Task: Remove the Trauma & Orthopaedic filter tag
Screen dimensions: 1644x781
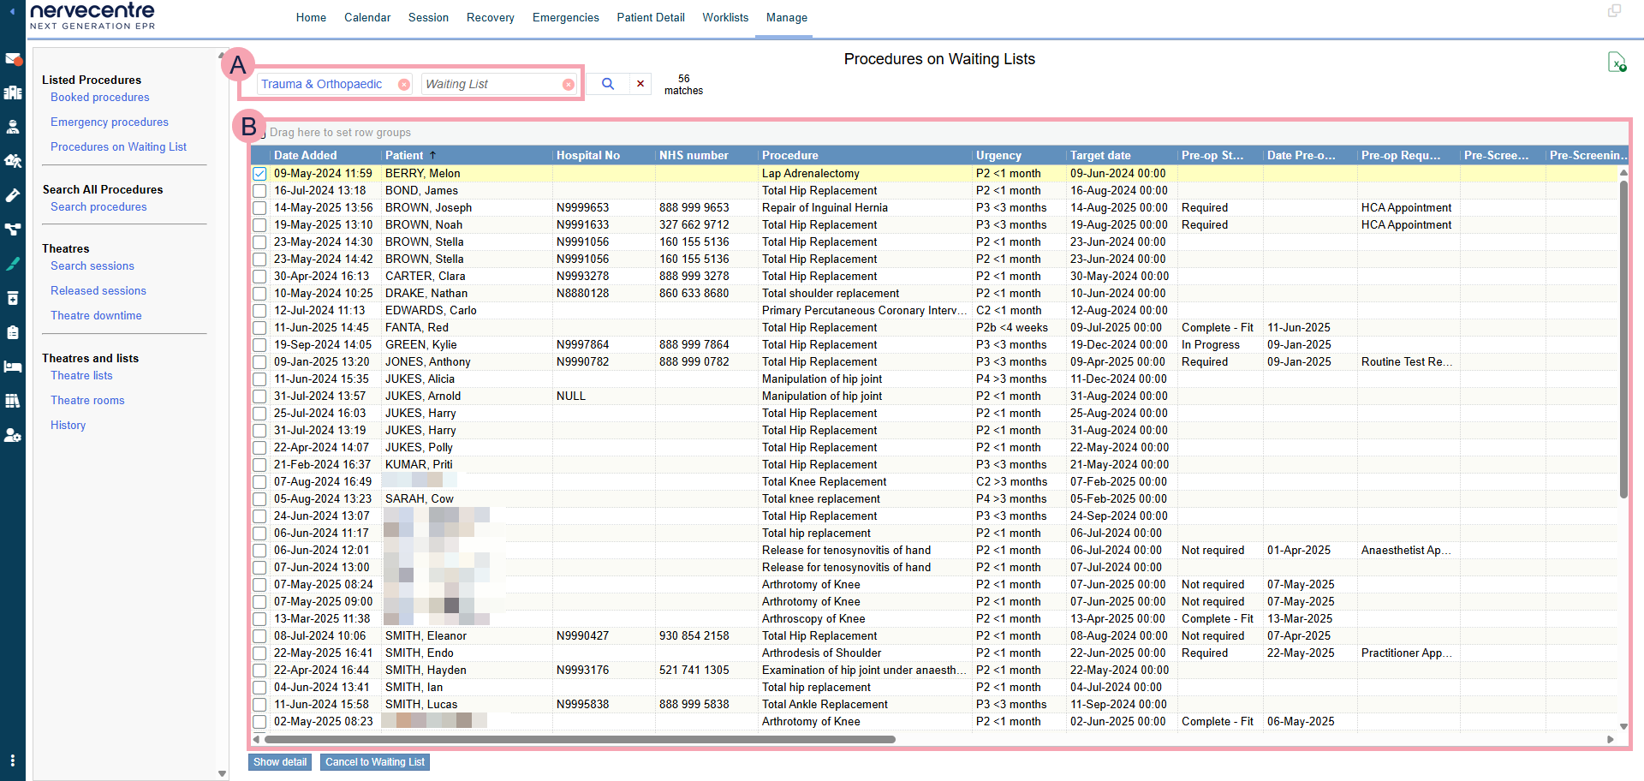Action: [x=403, y=85]
